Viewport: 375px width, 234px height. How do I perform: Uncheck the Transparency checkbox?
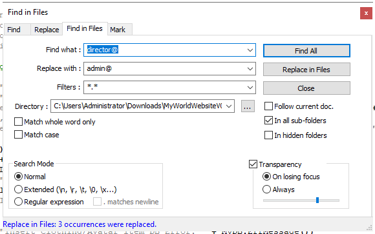tap(253, 164)
